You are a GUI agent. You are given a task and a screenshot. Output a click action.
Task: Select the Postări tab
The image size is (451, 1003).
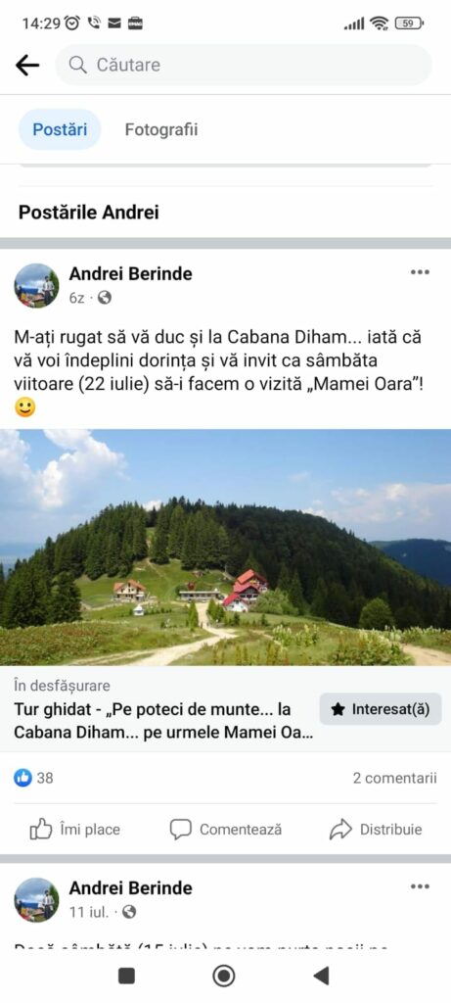click(x=60, y=130)
